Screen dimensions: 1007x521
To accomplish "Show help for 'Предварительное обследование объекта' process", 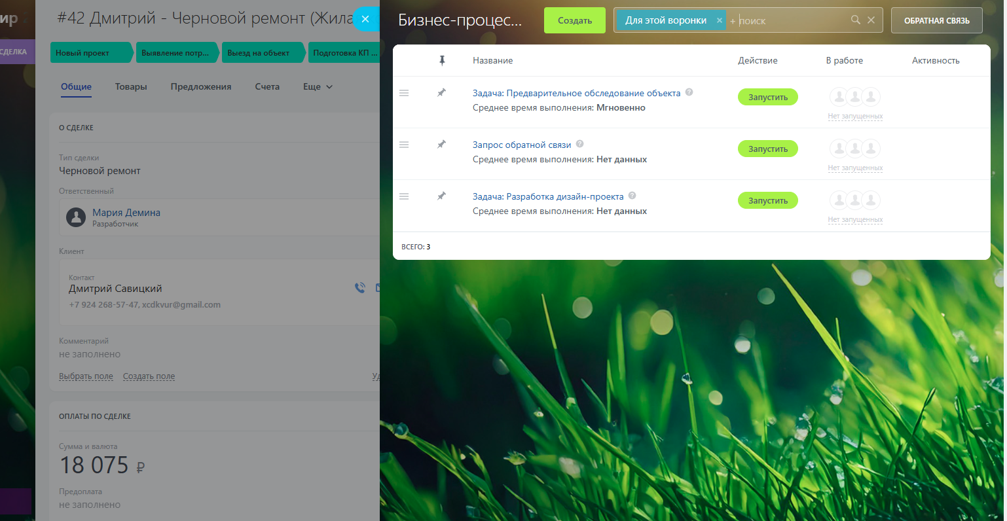I will tap(689, 92).
